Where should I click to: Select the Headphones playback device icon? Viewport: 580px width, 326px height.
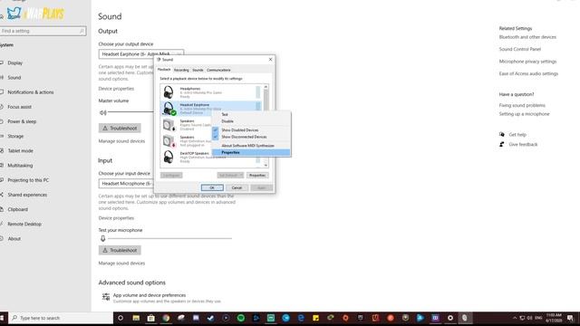pos(169,92)
